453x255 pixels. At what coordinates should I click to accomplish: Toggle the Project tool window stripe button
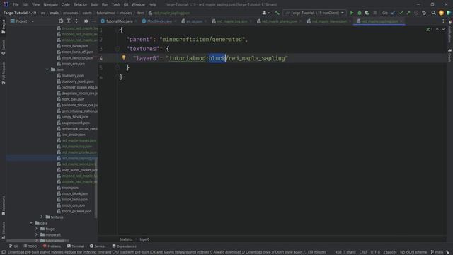pos(3,27)
